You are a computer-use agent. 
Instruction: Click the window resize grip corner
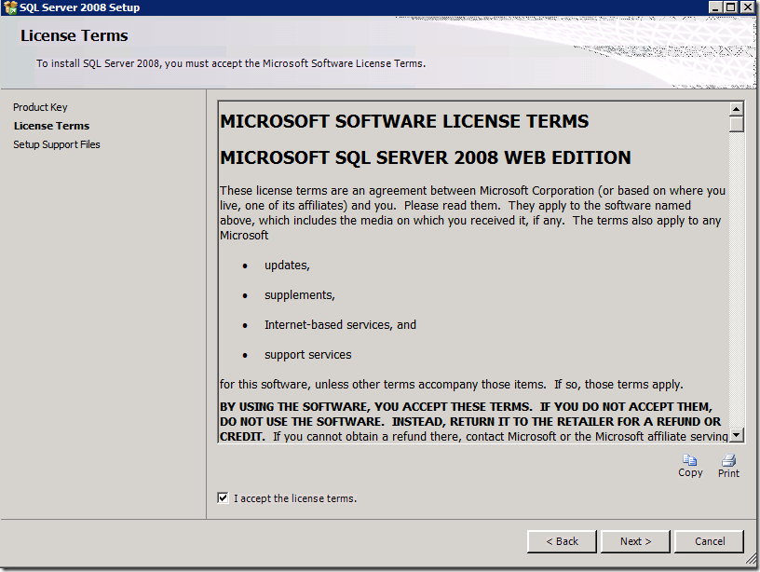tap(751, 561)
